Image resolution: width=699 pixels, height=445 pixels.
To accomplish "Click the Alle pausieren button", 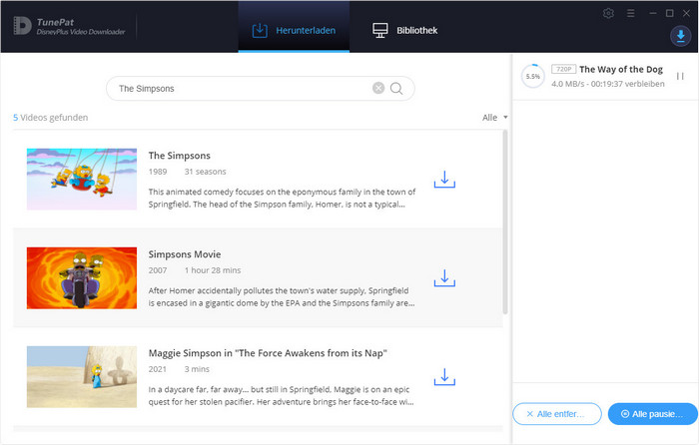I will pyautogui.click(x=653, y=414).
